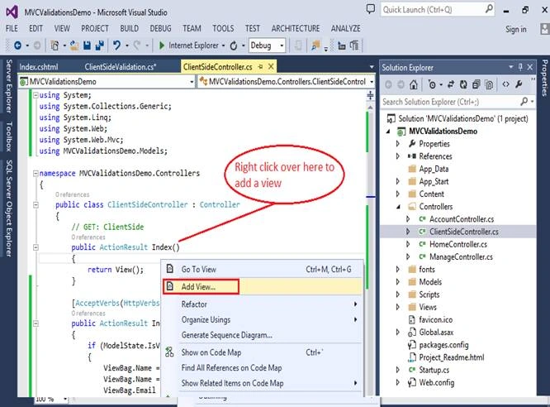The width and height of the screenshot is (550, 407).
Task: Collapse the namespace code block outline
Action: coord(36,173)
